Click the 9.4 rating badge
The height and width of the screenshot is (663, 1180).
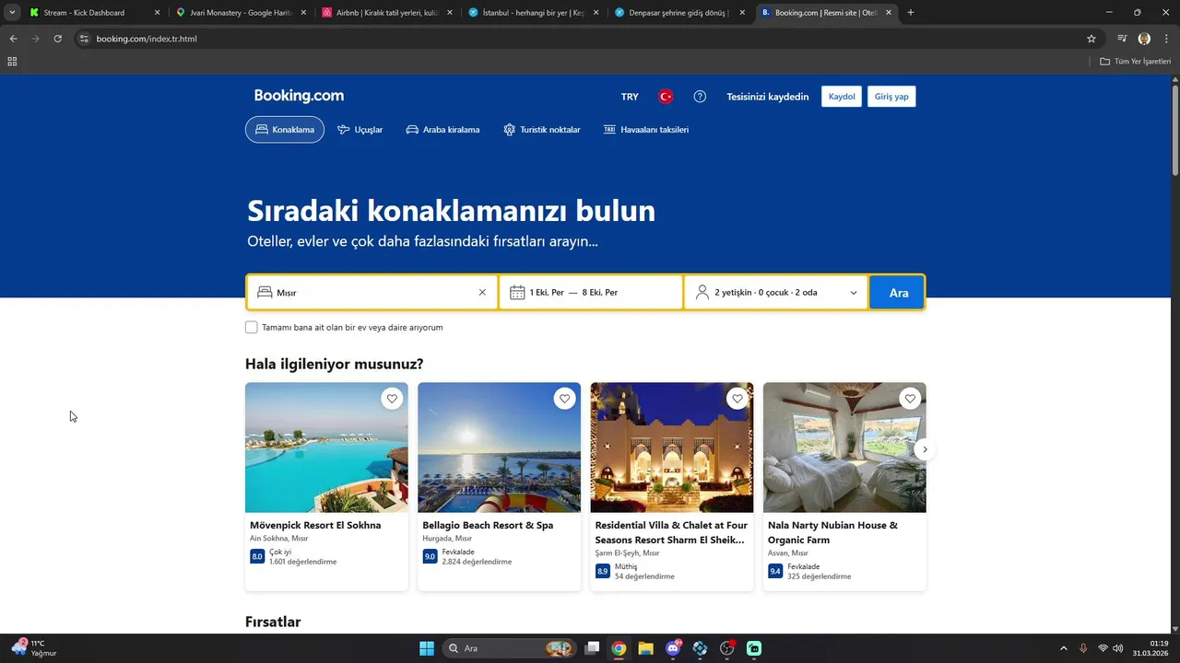(775, 571)
